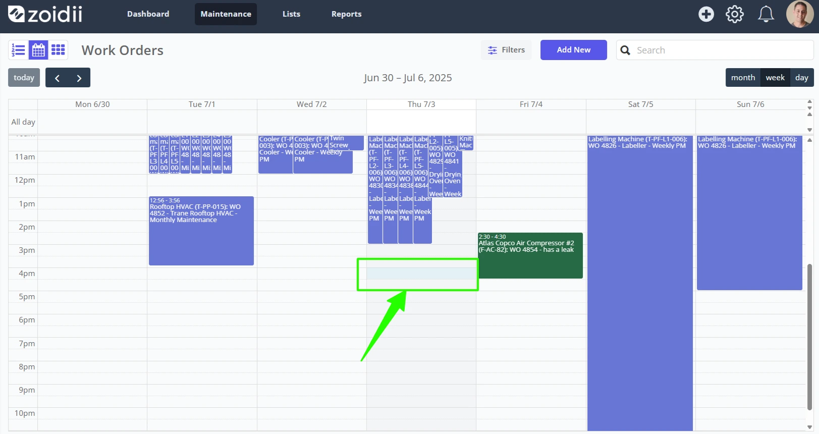The width and height of the screenshot is (819, 434).
Task: Open Atlas Copco Air Compressor WO 4854 event
Action: pos(530,255)
